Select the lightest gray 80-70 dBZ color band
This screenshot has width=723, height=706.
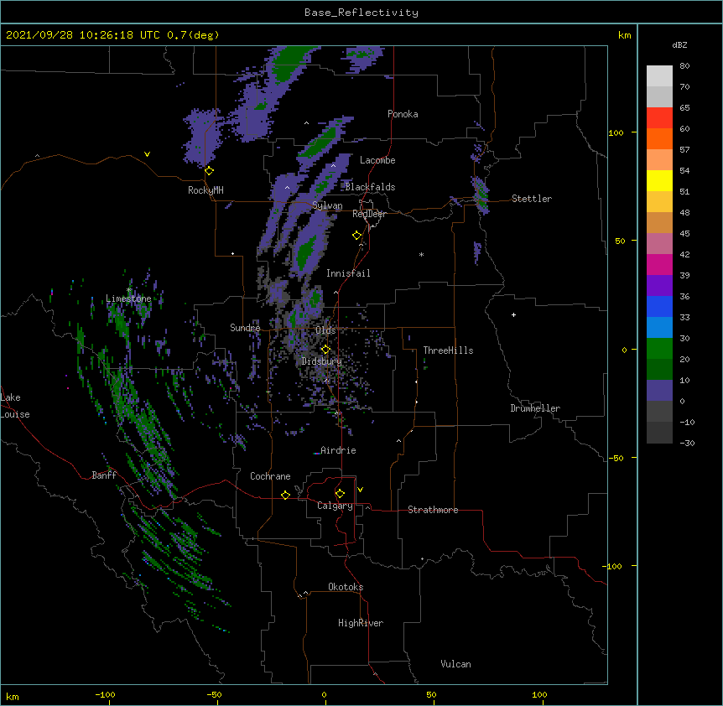click(x=659, y=76)
